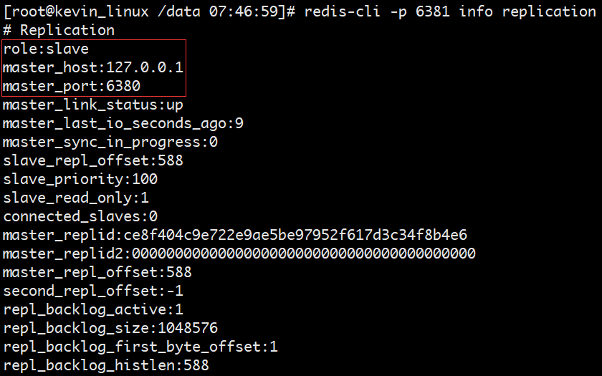Image resolution: width=602 pixels, height=376 pixels.
Task: Click the master_replid2 zeros line
Action: pyautogui.click(x=239, y=254)
